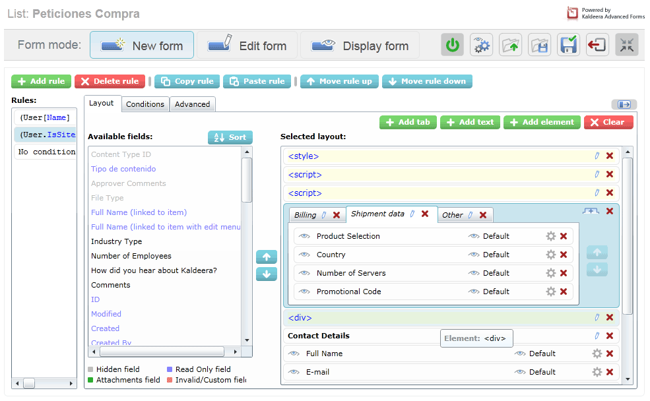Viewport: 650px width, 401px height.
Task: Click the Add text button
Action: pyautogui.click(x=470, y=122)
